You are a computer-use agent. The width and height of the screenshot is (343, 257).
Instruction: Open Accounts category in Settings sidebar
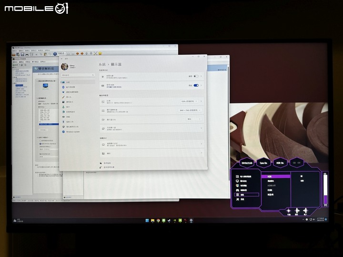[x=78, y=107]
